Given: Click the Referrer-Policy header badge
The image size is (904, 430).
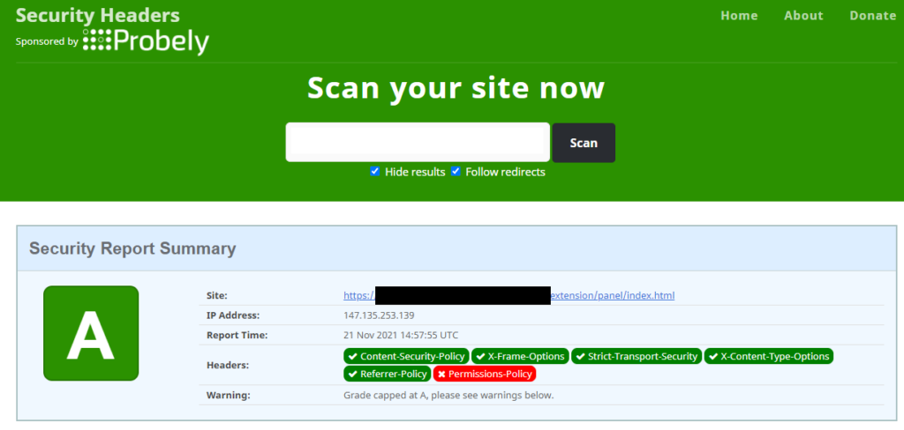Looking at the screenshot, I should point(387,374).
